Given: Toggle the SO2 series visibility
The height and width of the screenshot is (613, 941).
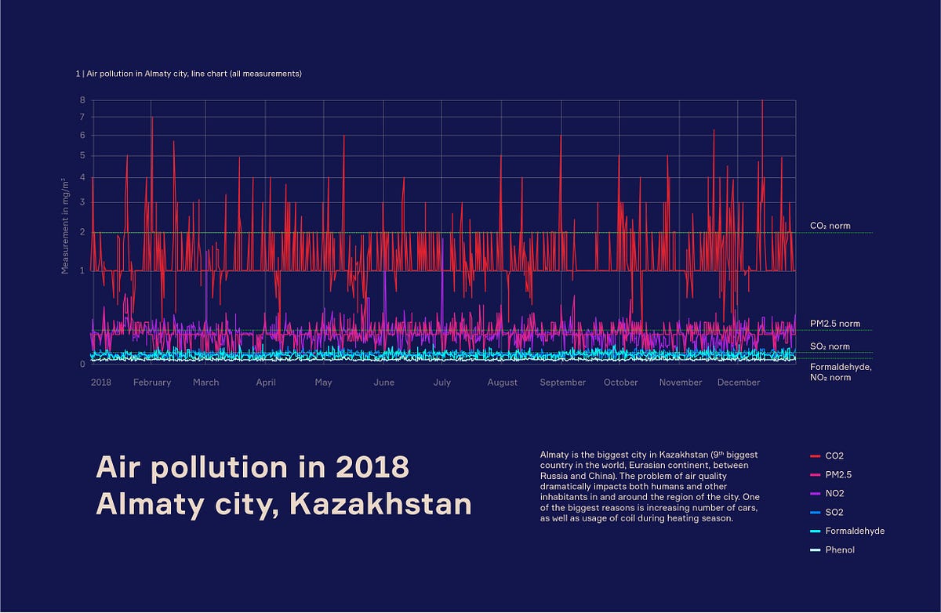Looking at the screenshot, I should tap(834, 512).
